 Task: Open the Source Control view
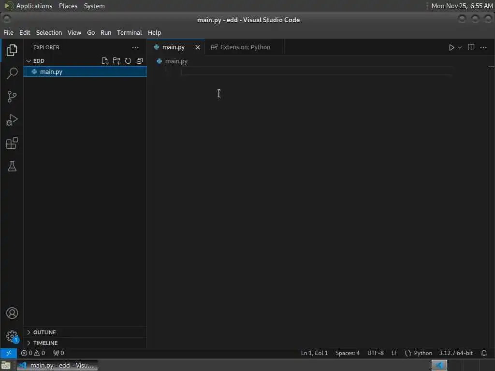point(12,97)
